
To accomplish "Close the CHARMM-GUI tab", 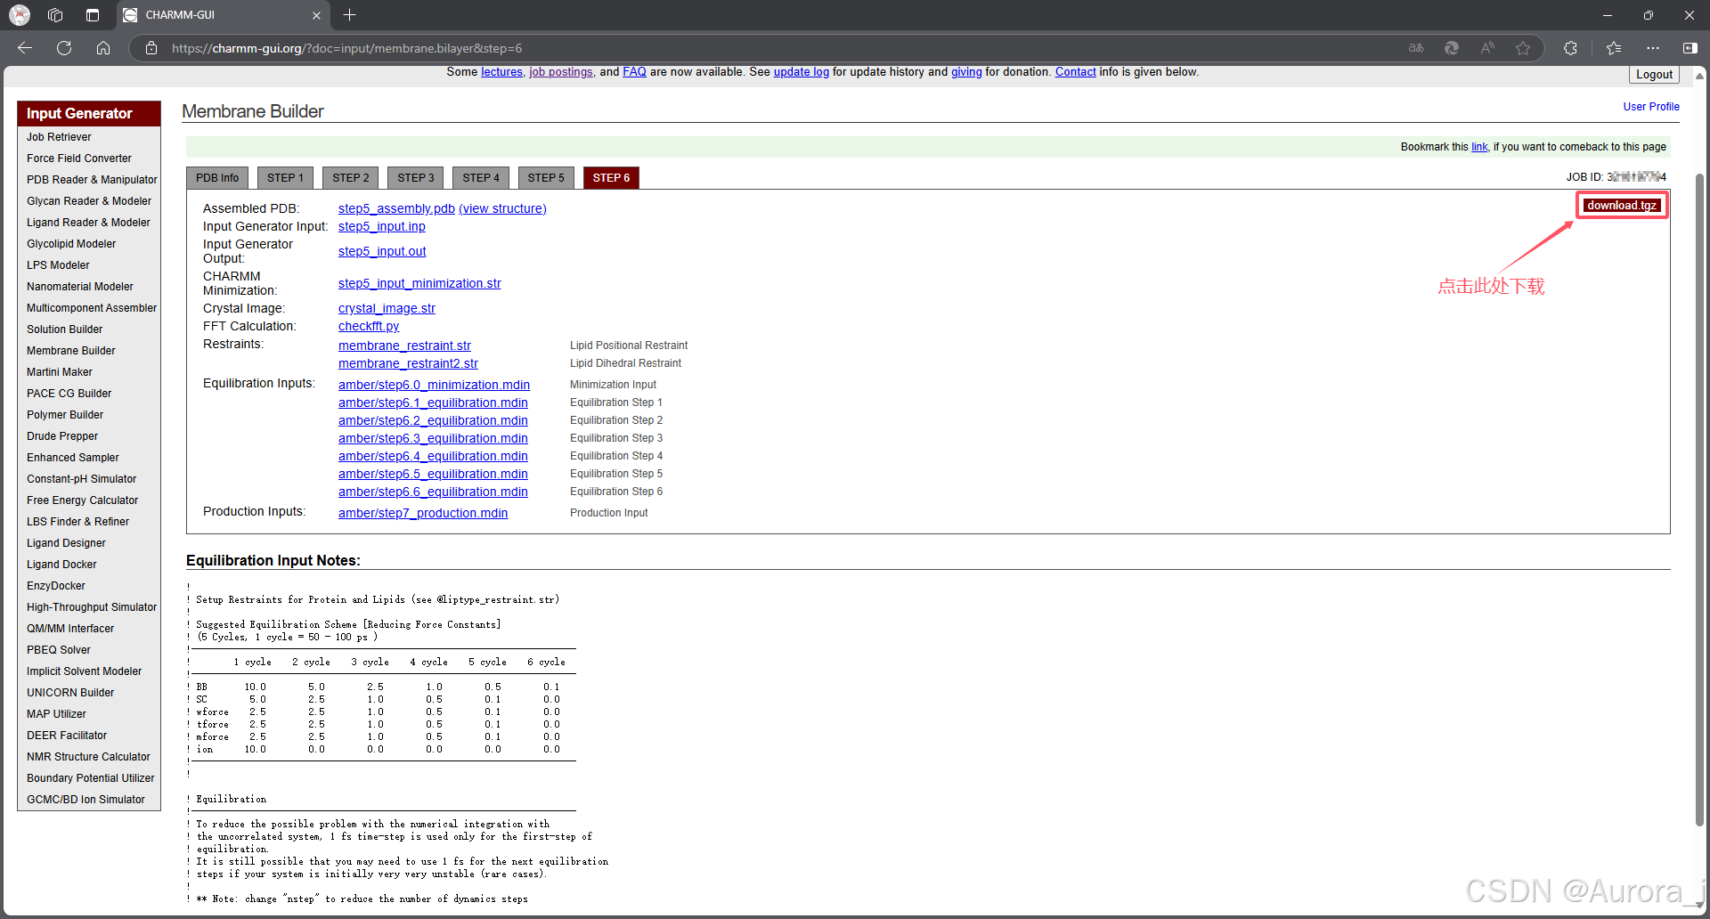I will (316, 15).
